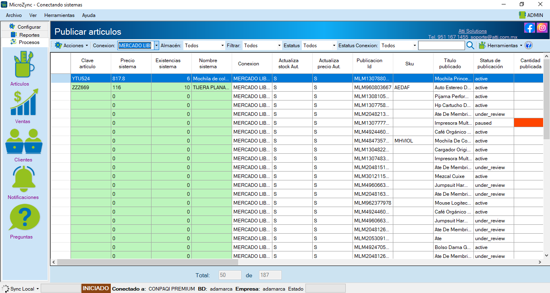Click the MHVIOL sku cell

[x=413, y=141]
